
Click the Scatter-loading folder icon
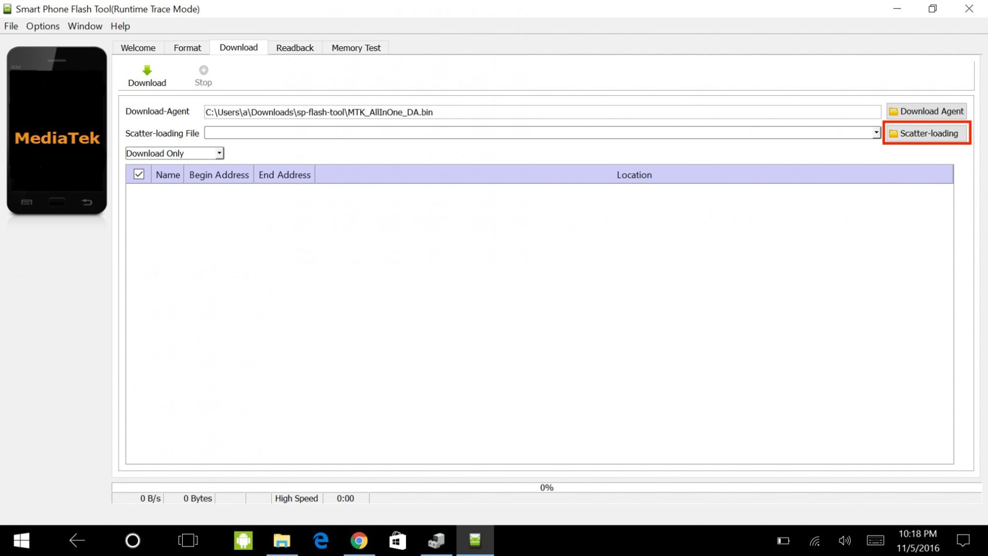click(x=894, y=133)
